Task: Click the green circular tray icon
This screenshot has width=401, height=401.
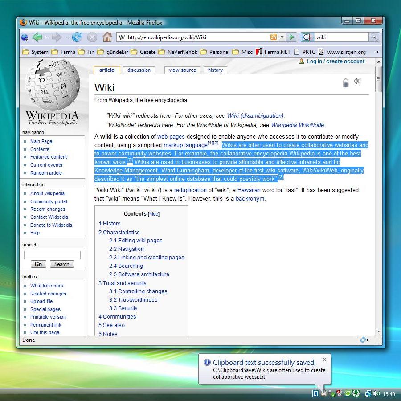Action: pyautogui.click(x=348, y=393)
